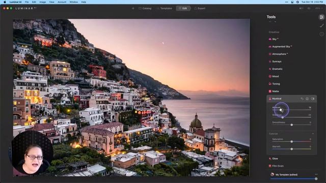Click the preview eye icon in toolbar
Viewport: 326px width, 183px height.
click(309, 8)
